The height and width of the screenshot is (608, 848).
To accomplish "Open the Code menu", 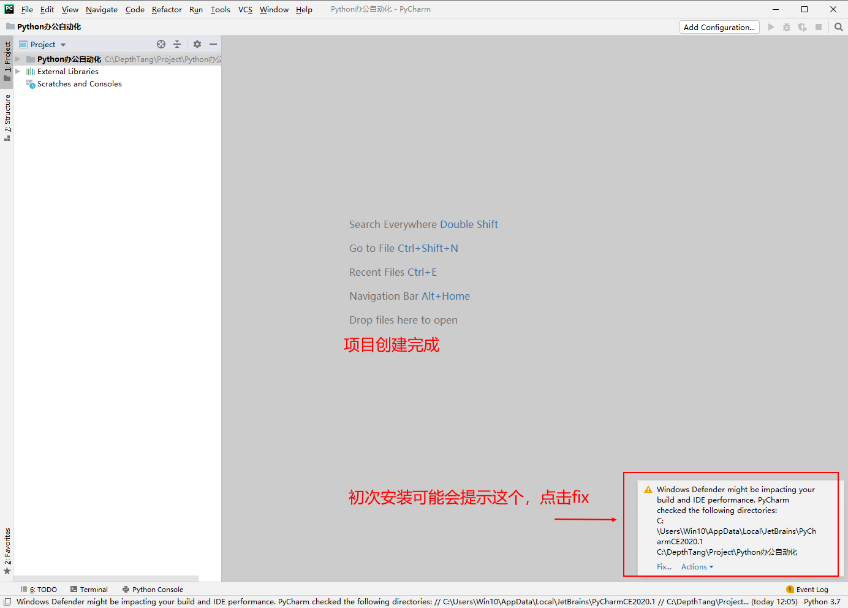I will [135, 9].
